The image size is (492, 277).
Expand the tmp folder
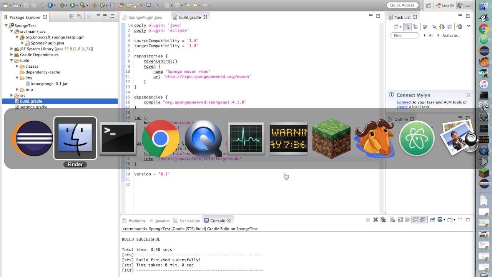[17, 90]
